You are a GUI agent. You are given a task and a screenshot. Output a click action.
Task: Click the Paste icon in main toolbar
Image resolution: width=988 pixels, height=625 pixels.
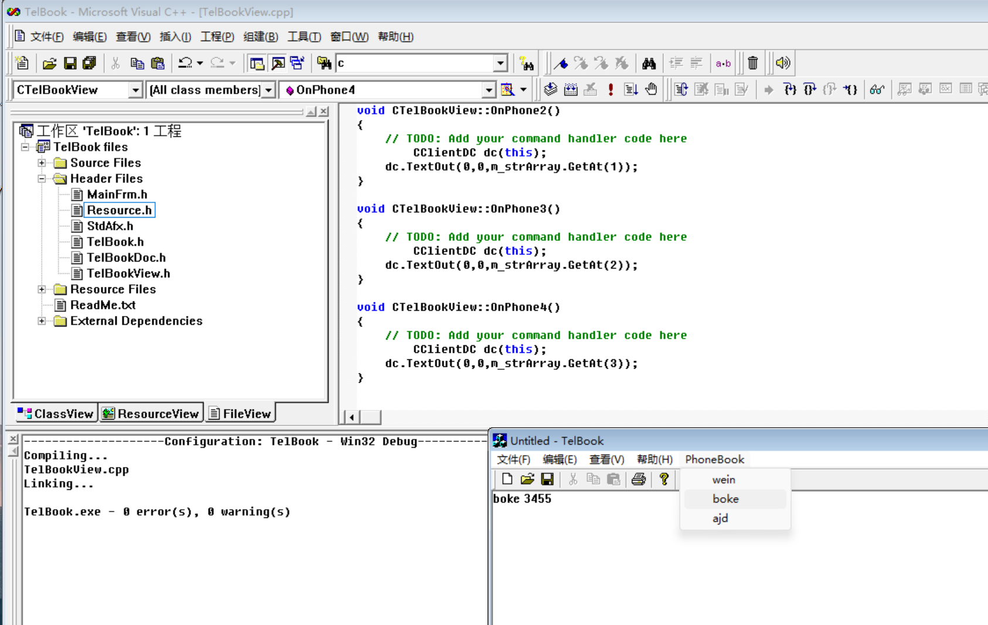(158, 63)
